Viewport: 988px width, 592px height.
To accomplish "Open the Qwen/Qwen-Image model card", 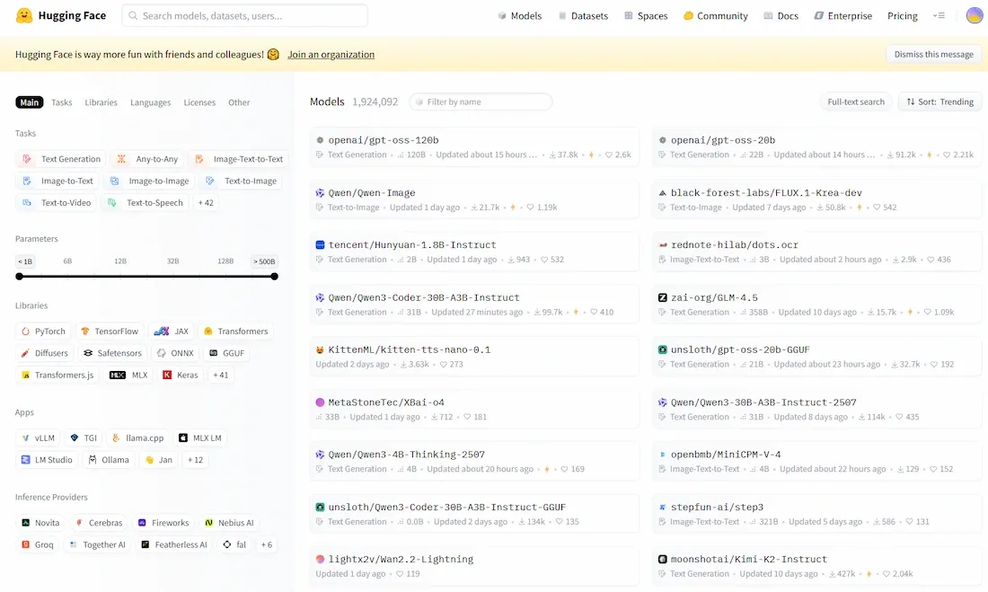I will point(474,199).
